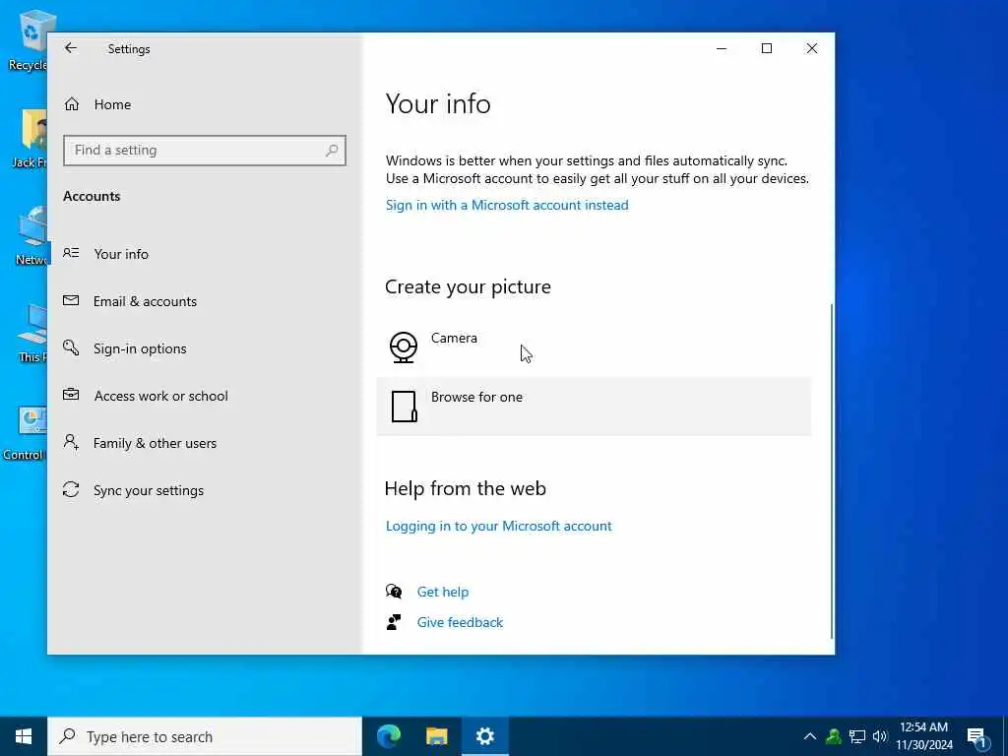
Task: Choose Camera to create your picture
Action: click(594, 347)
